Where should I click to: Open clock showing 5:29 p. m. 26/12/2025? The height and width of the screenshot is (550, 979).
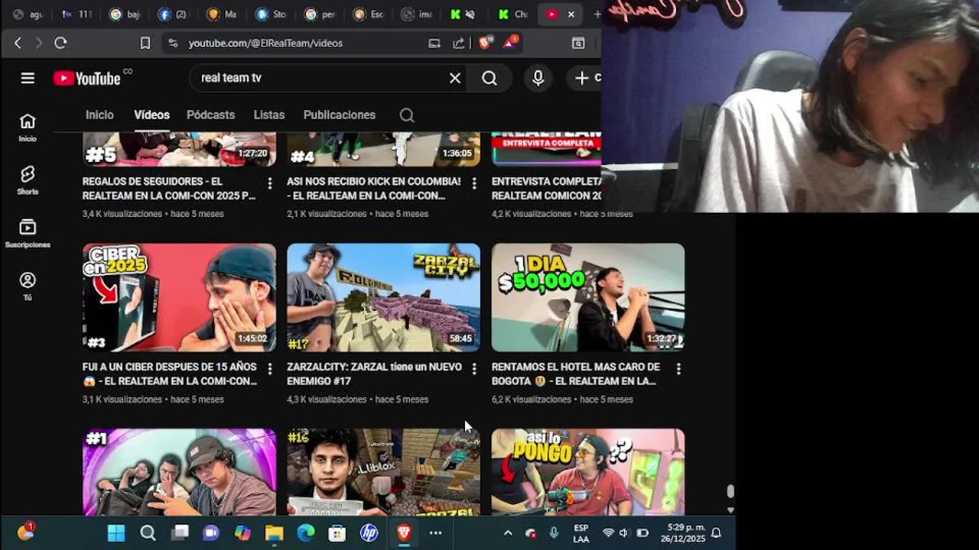(685, 532)
